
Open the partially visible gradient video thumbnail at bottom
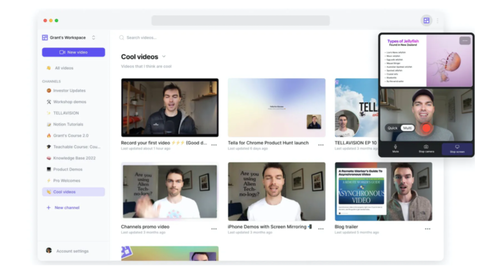click(170, 253)
